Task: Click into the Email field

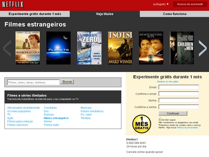Action: (x=179, y=87)
